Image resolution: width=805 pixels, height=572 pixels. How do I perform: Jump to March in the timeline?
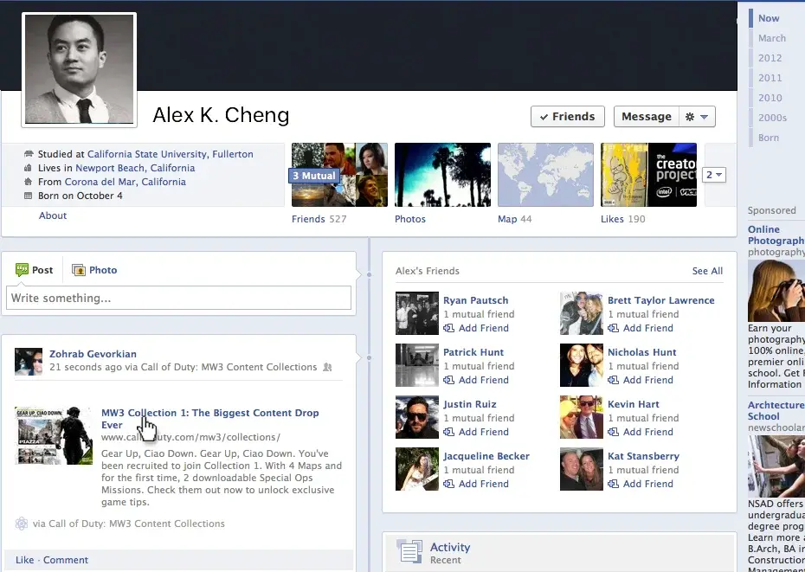771,38
